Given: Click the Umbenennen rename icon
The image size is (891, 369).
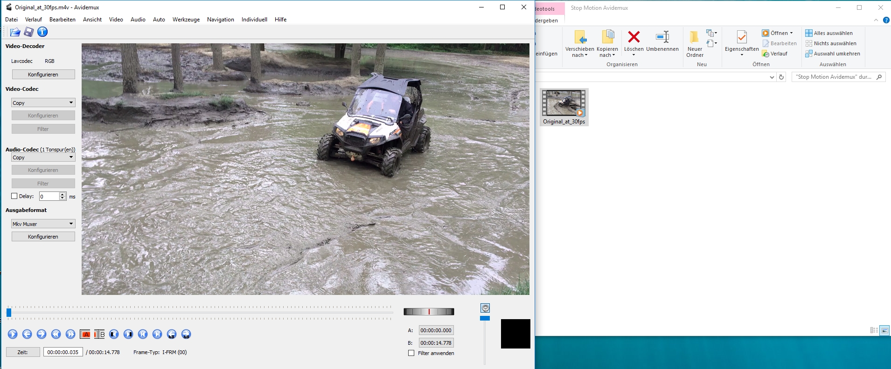Looking at the screenshot, I should click(662, 37).
